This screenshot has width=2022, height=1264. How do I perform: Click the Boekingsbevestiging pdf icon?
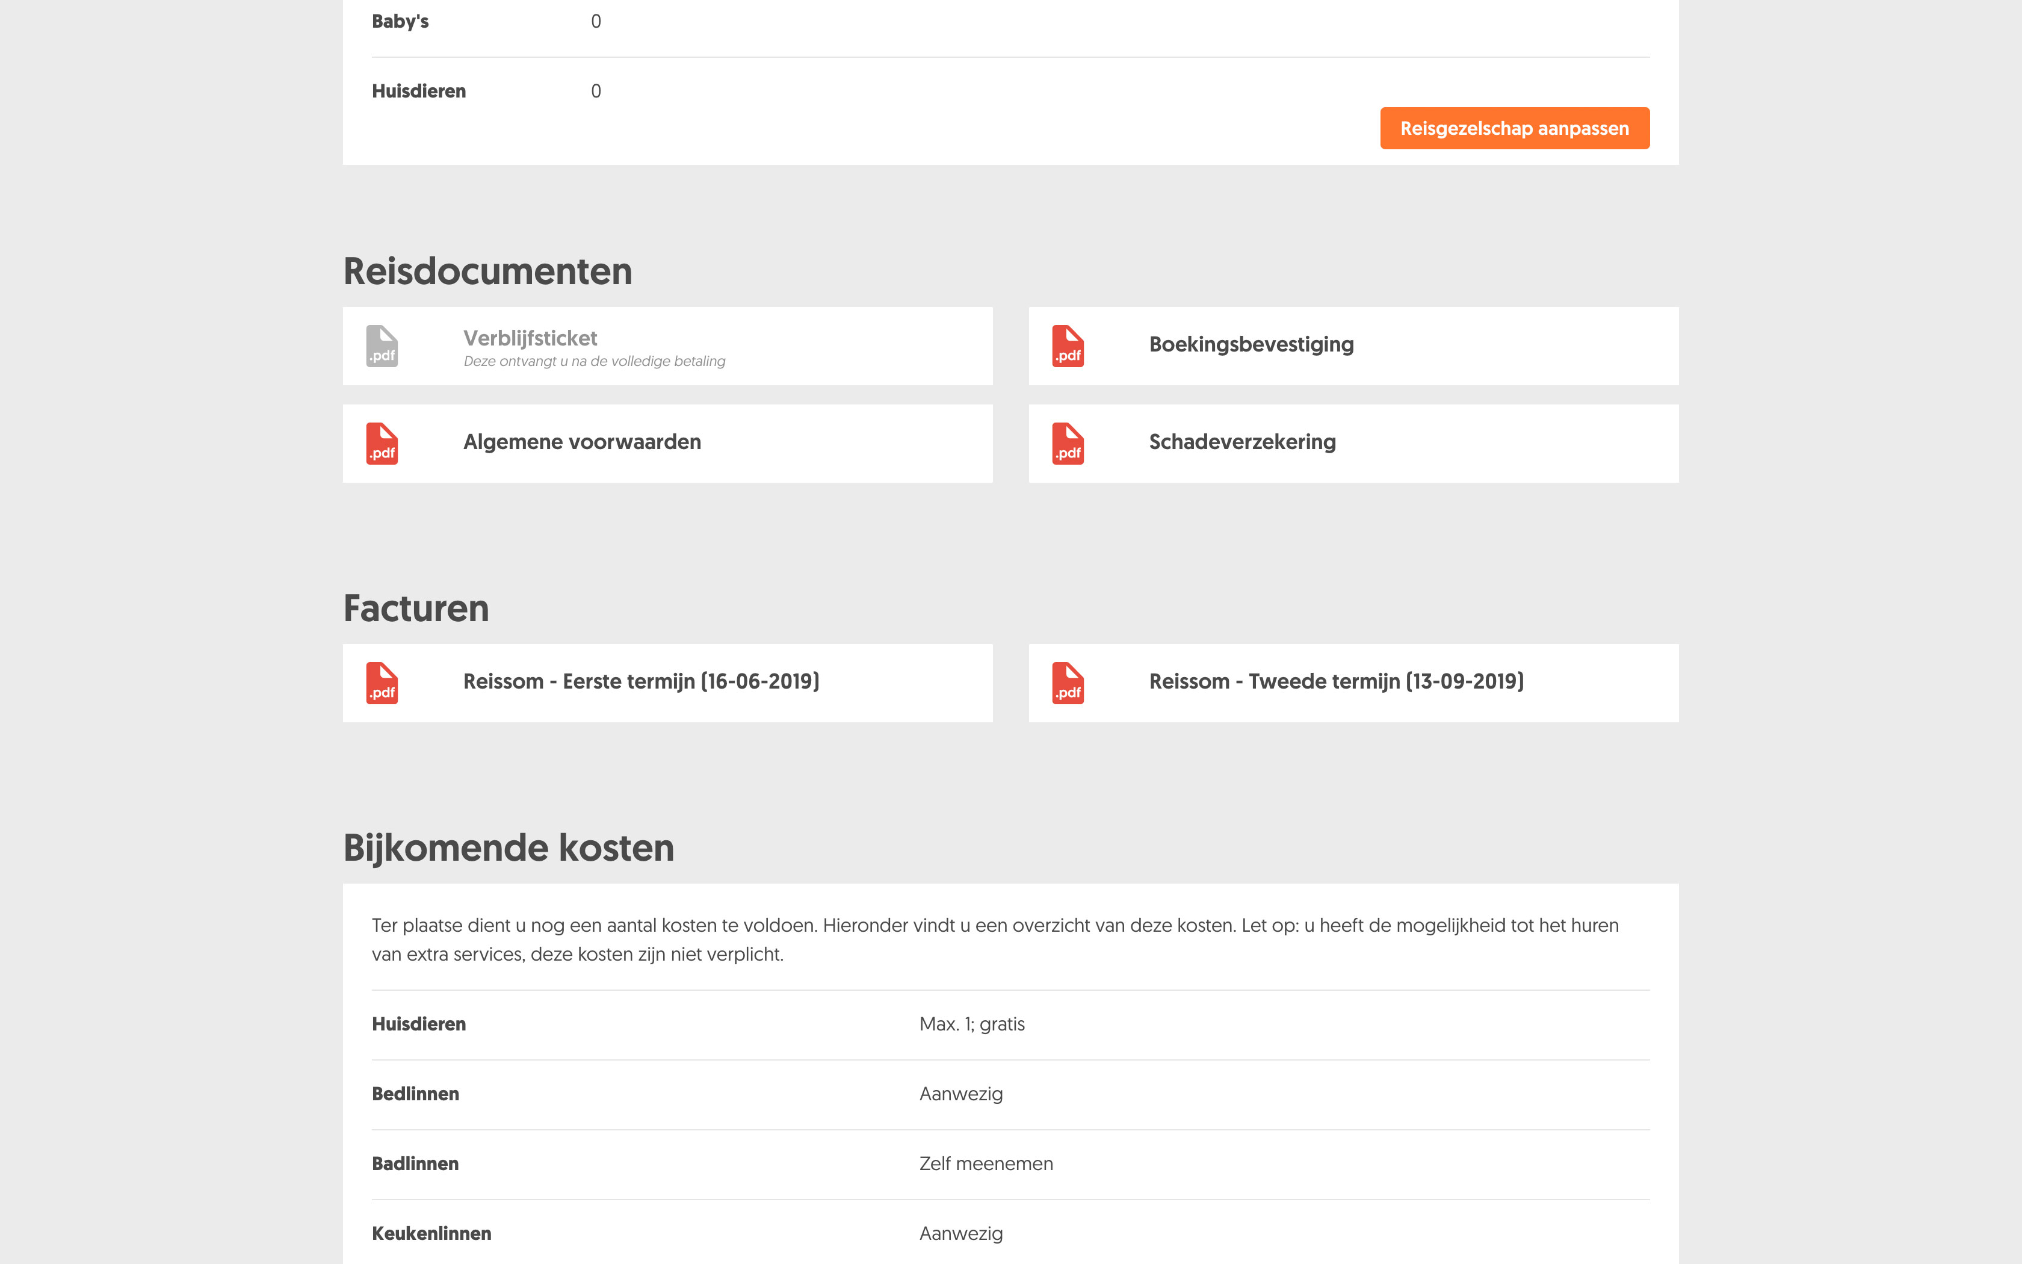pos(1068,346)
